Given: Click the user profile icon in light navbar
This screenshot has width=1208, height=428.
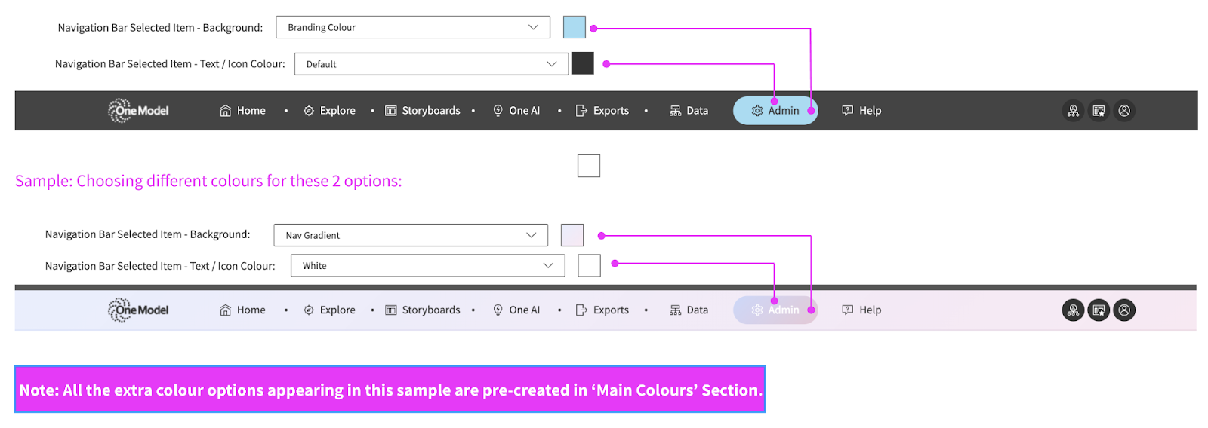Looking at the screenshot, I should (x=1124, y=310).
